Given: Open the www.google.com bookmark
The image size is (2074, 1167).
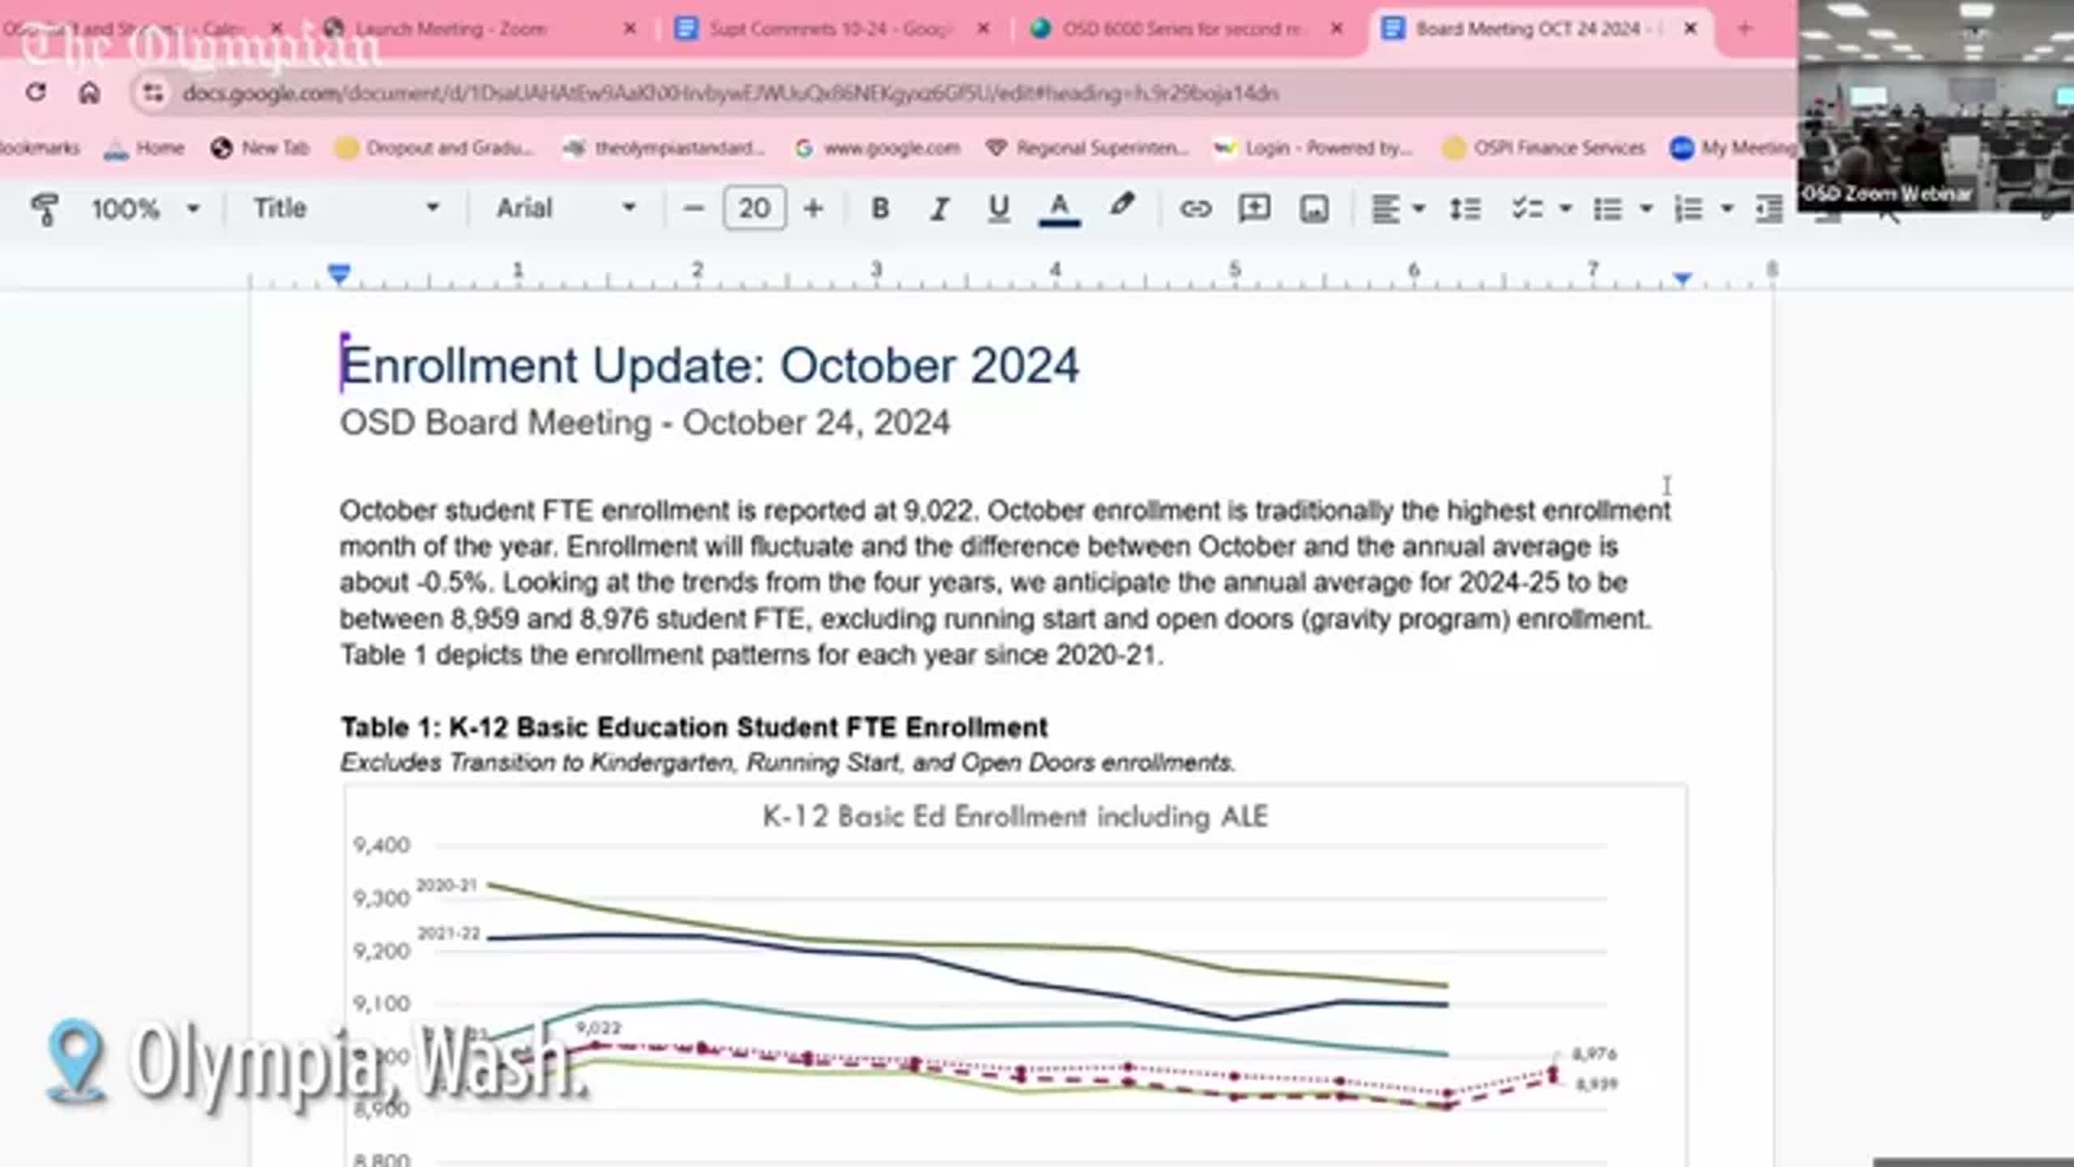Looking at the screenshot, I should [890, 147].
